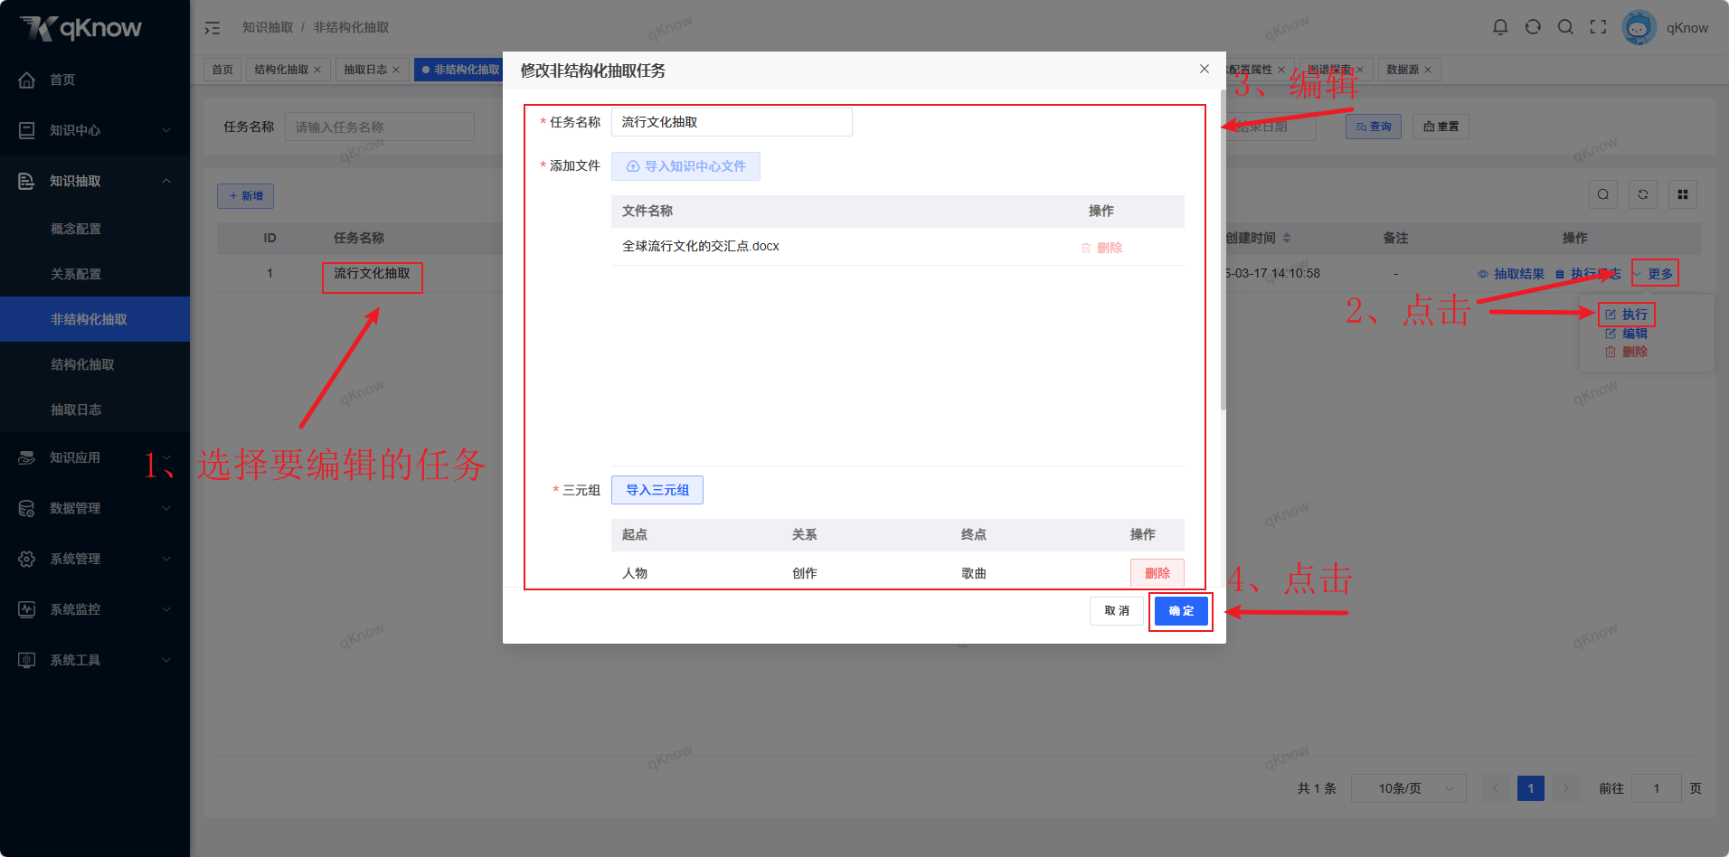1729x857 pixels.
Task: Click the dialog vertical scrollbar
Action: click(1223, 250)
